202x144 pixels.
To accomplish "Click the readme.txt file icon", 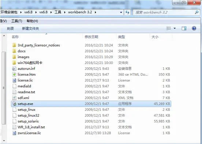I will pyautogui.click(x=14, y=92).
